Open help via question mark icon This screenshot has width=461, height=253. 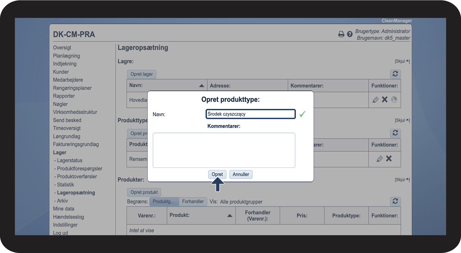[x=350, y=34]
